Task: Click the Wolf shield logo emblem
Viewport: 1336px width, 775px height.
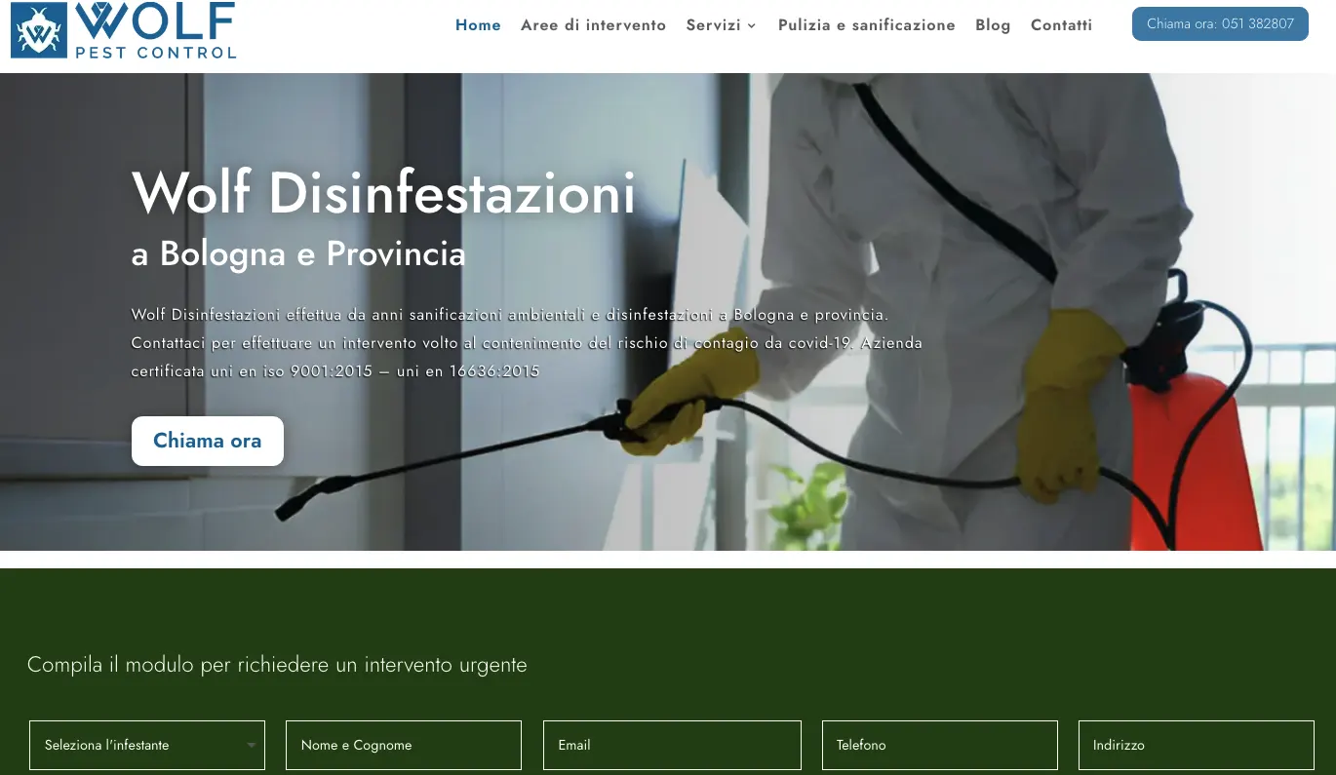Action: coord(39,30)
